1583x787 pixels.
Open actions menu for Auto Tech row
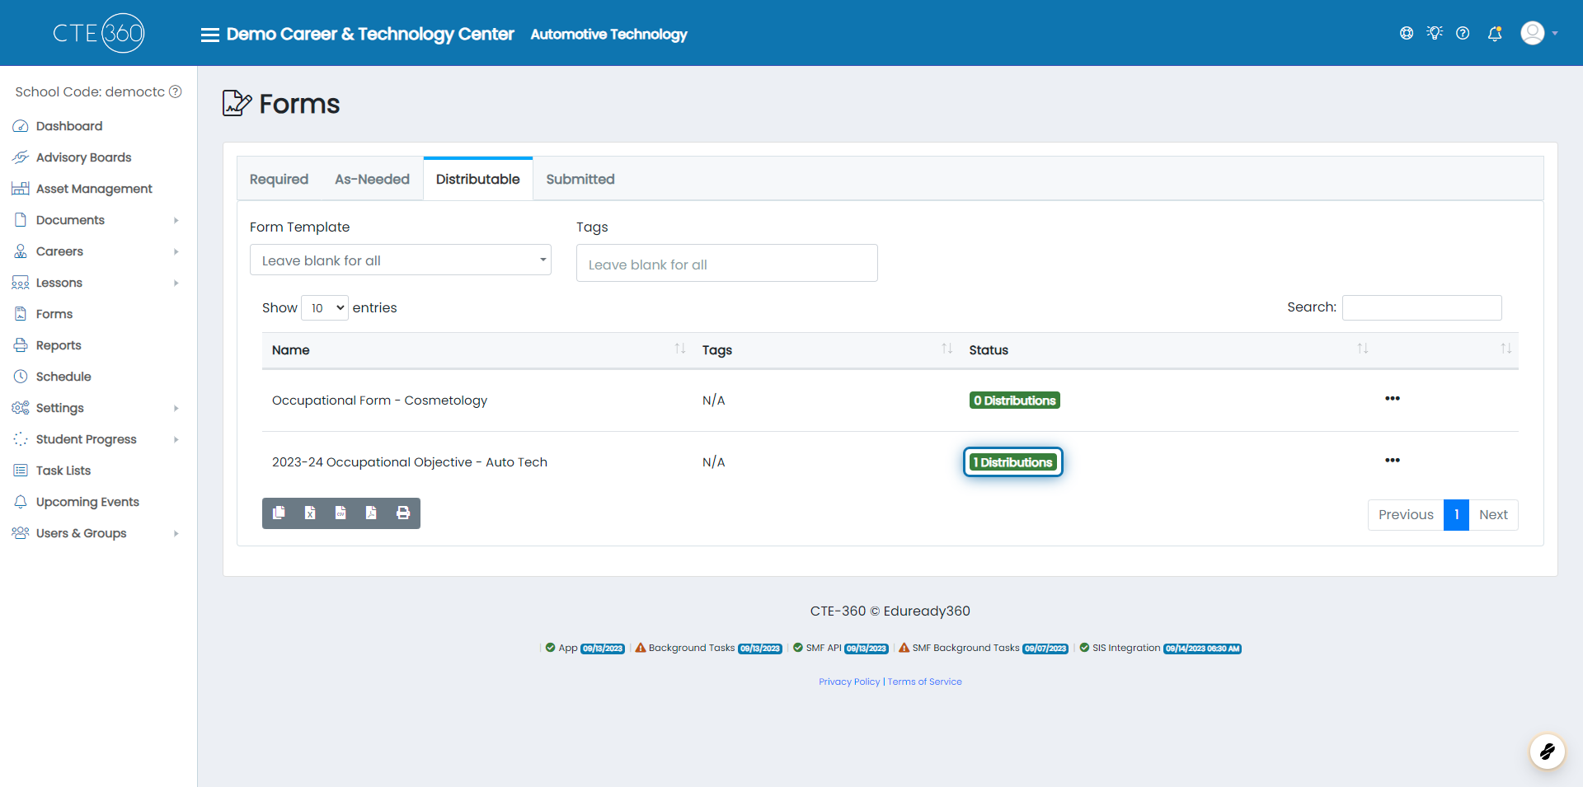pyautogui.click(x=1393, y=461)
